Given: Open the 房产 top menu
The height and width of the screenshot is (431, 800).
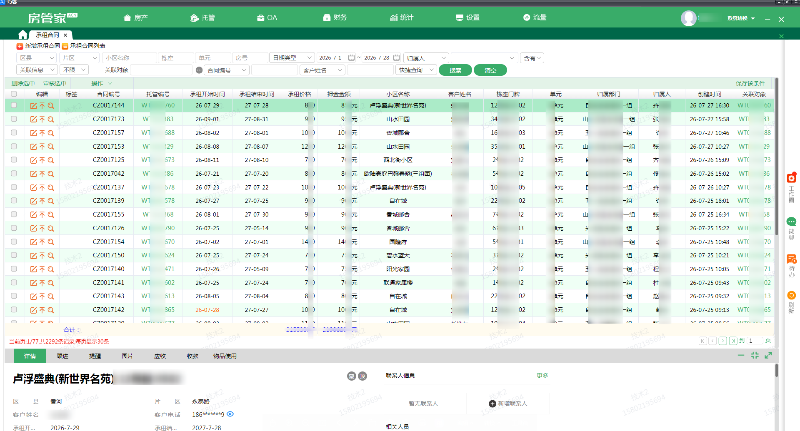Looking at the screenshot, I should point(136,17).
